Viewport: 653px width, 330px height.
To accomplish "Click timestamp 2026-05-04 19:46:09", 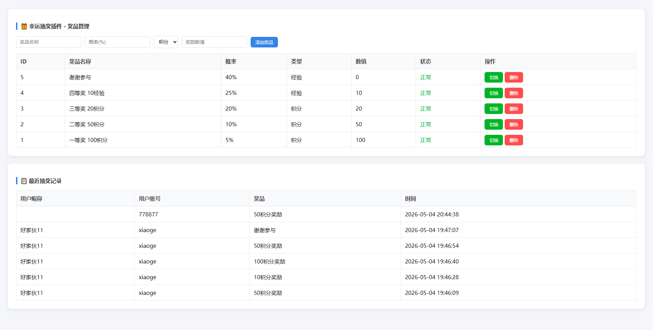I will (x=432, y=293).
